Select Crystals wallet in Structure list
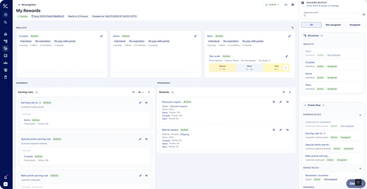Screen dimensions: 367x189 coord(333,65)
